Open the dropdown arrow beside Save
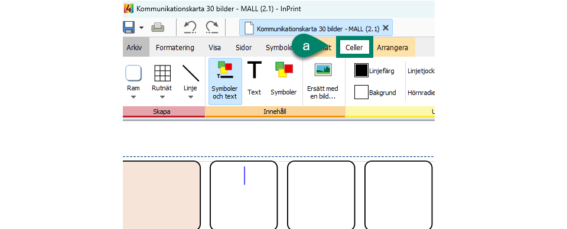The image size is (567, 229). (141, 28)
